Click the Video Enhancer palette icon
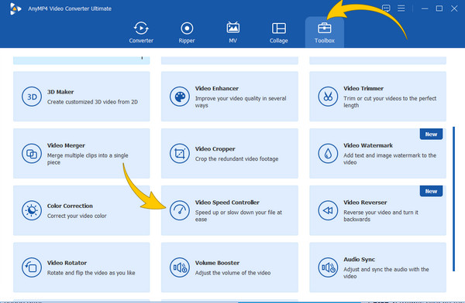The height and width of the screenshot is (303, 465). (x=180, y=97)
